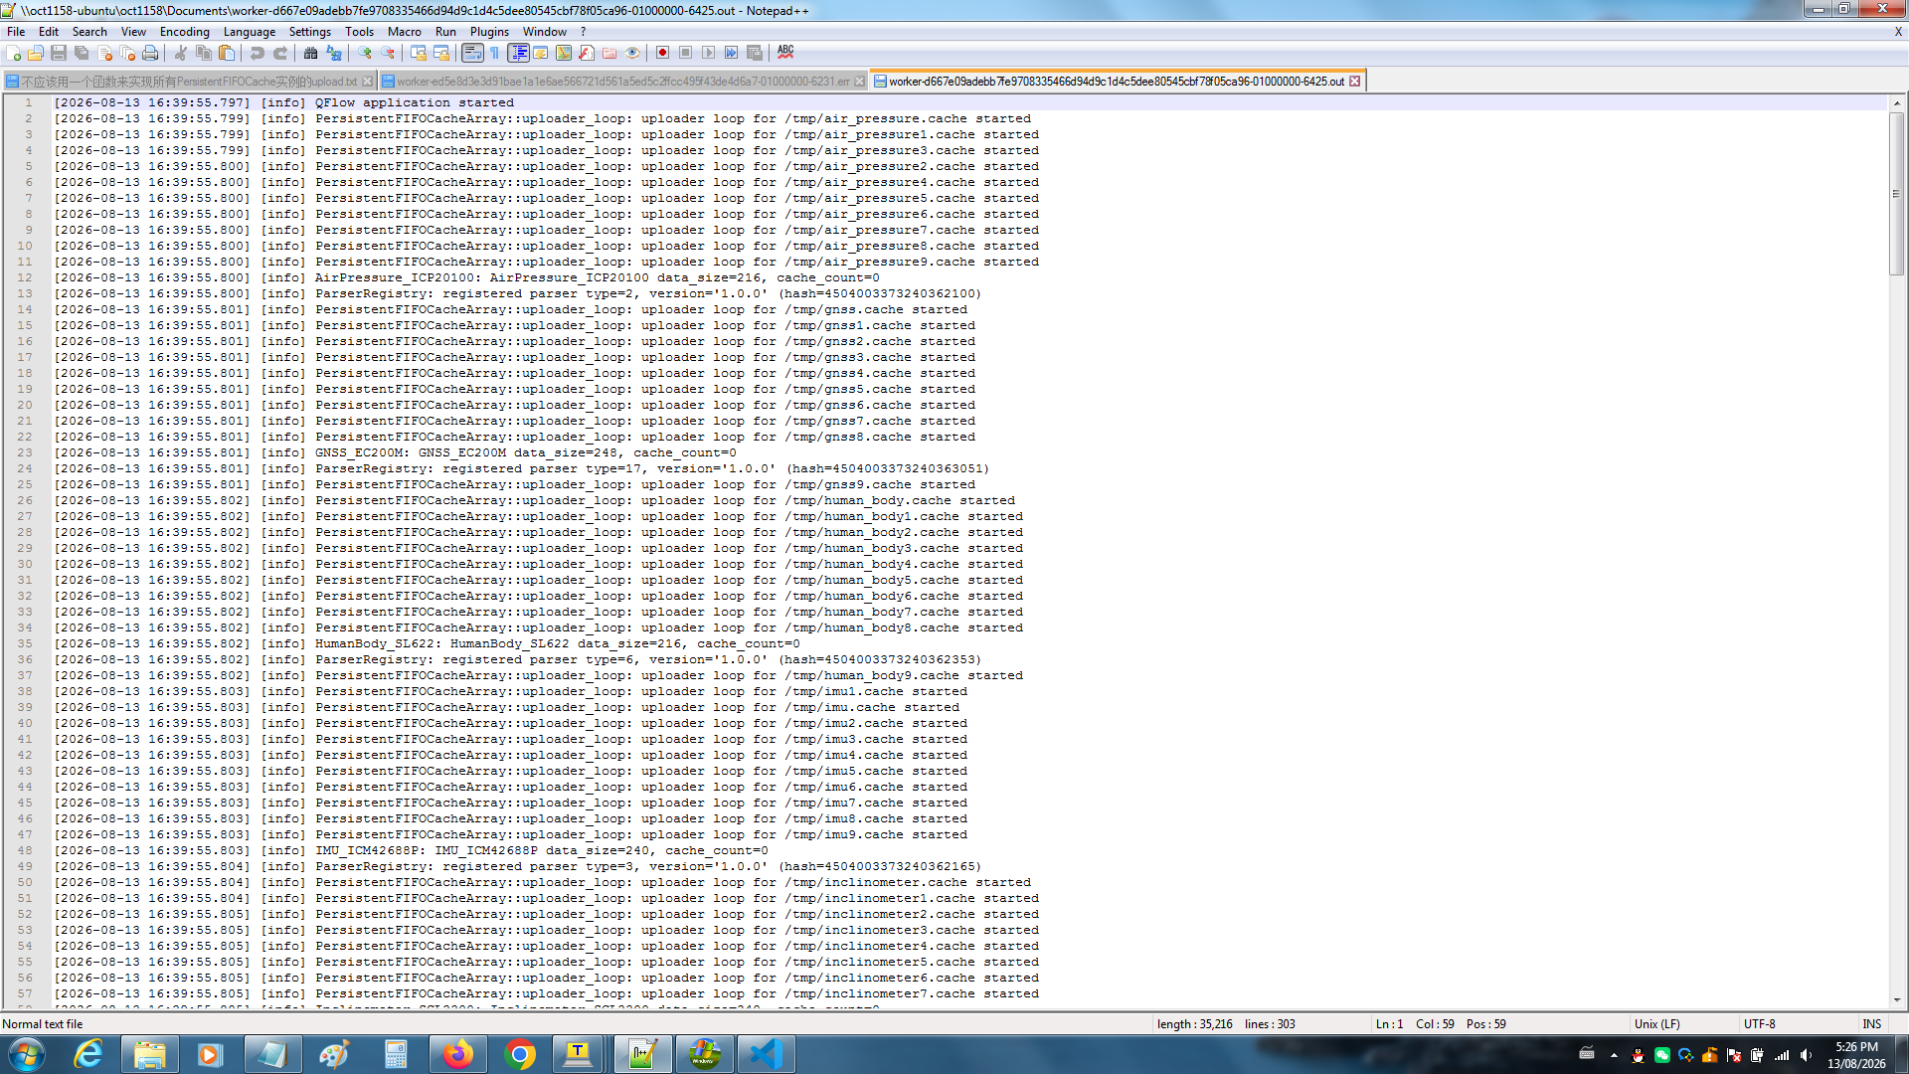Screen dimensions: 1909x1074
Task: Click the Unix (LF) status bar field
Action: [1656, 1024]
